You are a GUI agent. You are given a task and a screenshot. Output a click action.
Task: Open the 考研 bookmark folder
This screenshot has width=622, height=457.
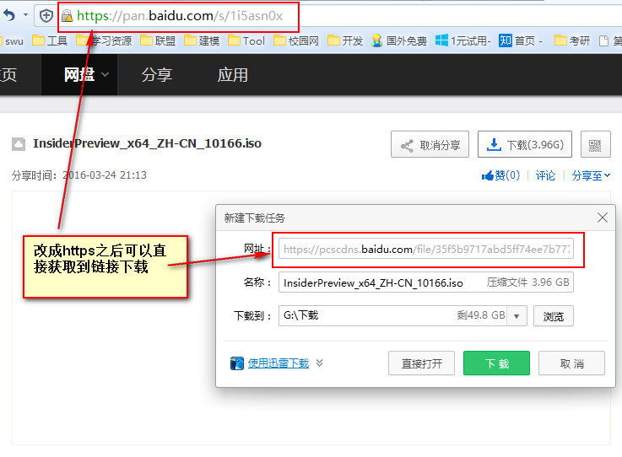tap(572, 40)
